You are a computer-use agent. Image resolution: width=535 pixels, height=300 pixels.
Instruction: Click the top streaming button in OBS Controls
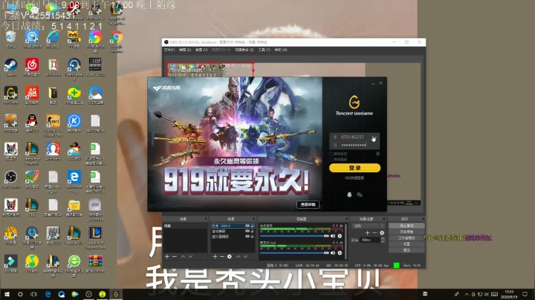pyautogui.click(x=406, y=226)
